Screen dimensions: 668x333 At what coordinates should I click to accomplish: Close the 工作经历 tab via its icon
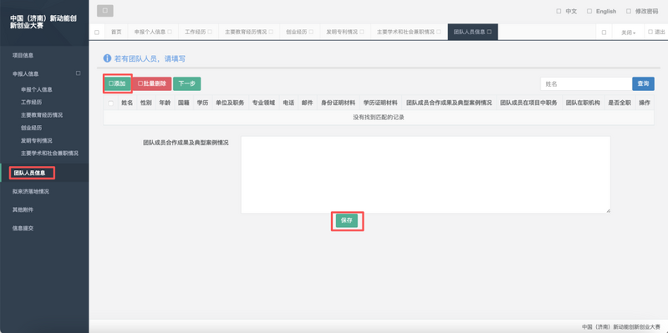click(x=210, y=32)
